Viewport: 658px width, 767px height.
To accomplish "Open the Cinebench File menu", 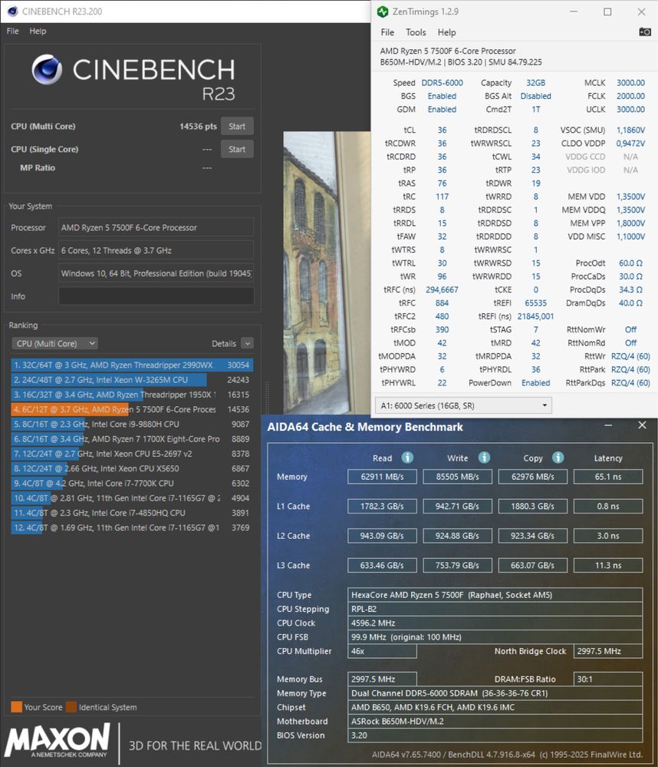I will 13,31.
